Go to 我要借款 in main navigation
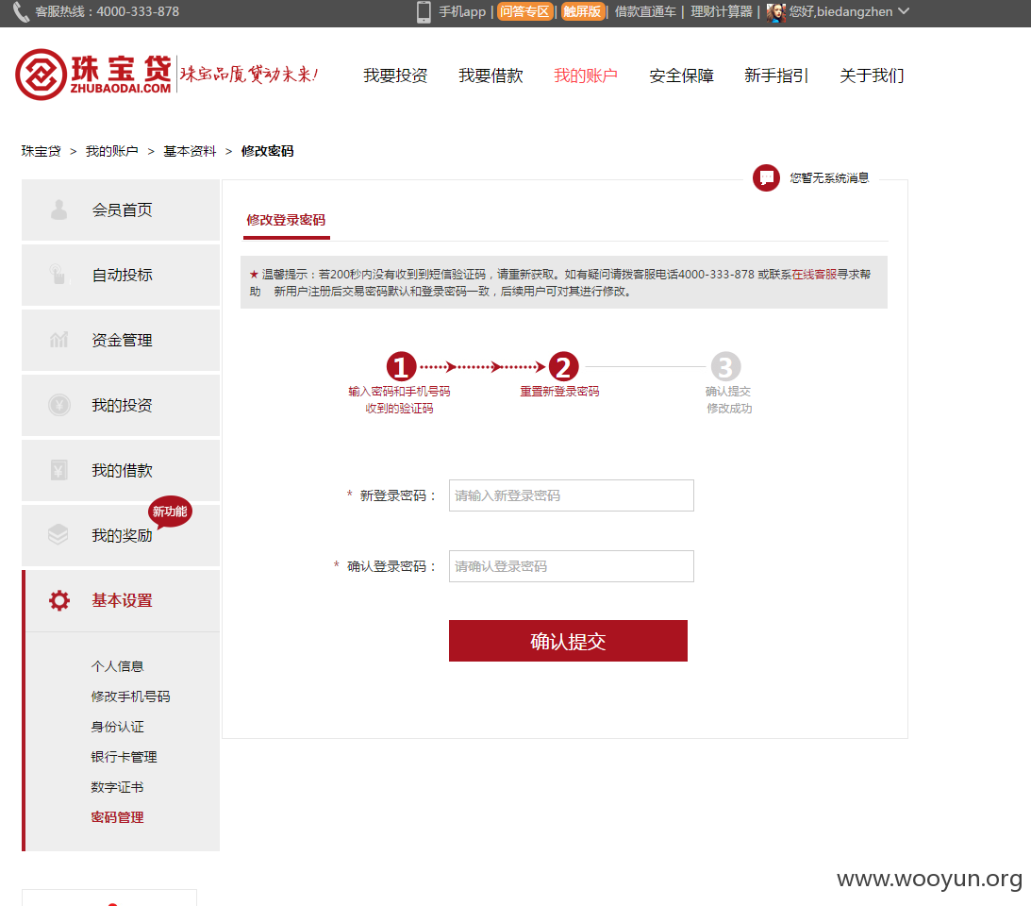 491,75
